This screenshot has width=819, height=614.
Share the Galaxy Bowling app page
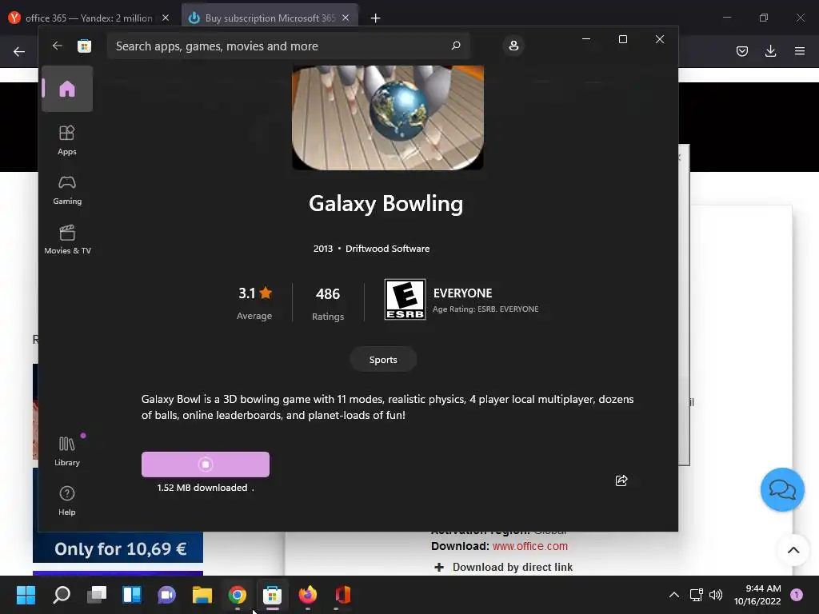[x=621, y=480]
